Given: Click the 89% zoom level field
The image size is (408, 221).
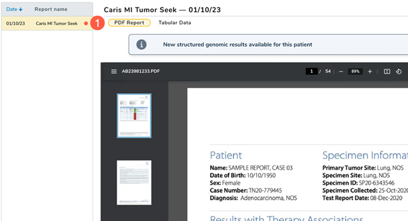Looking at the screenshot, I should 355,71.
